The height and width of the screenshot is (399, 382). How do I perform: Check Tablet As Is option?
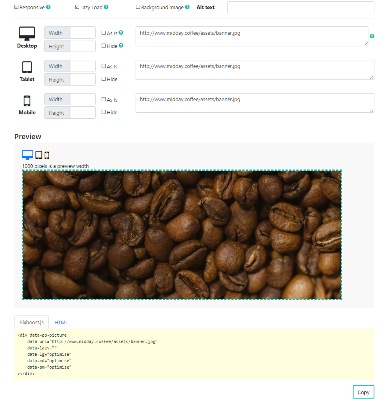(104, 66)
